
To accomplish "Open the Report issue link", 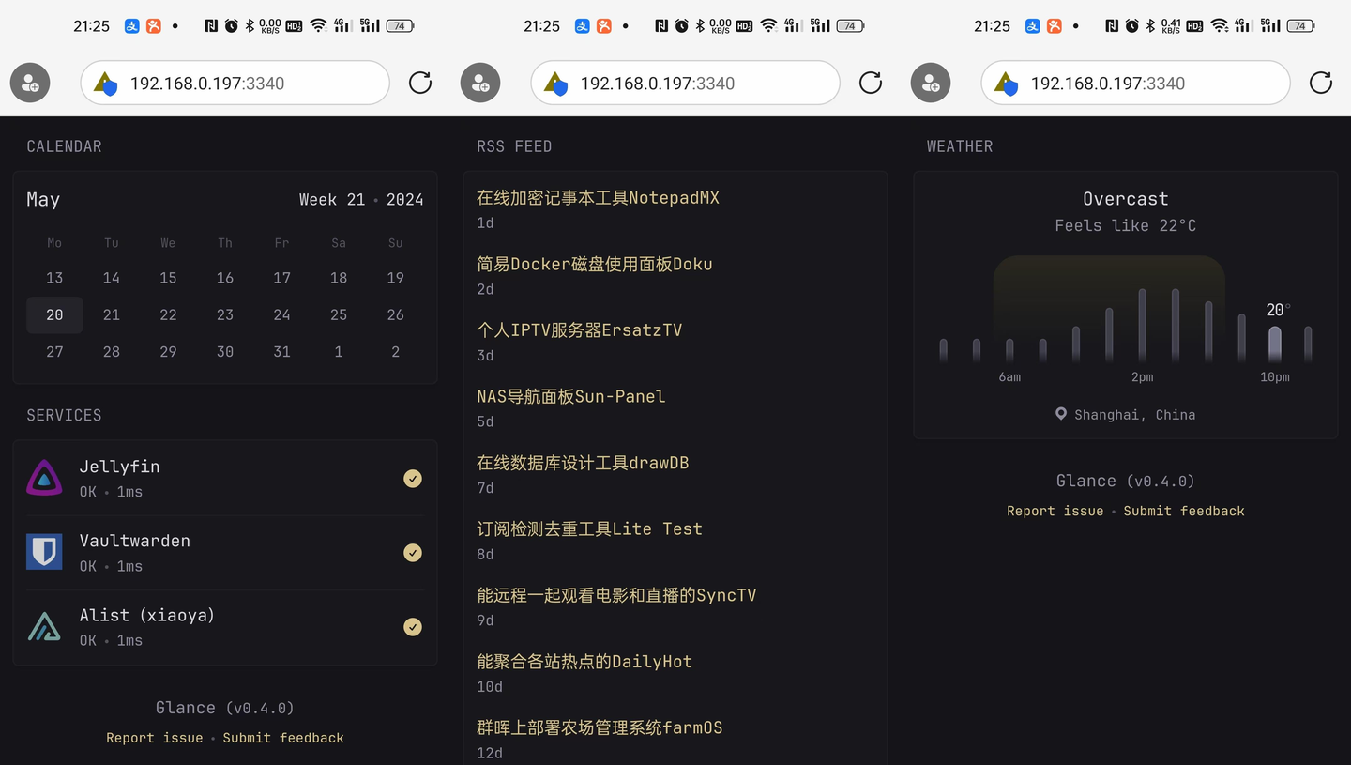I will [154, 738].
